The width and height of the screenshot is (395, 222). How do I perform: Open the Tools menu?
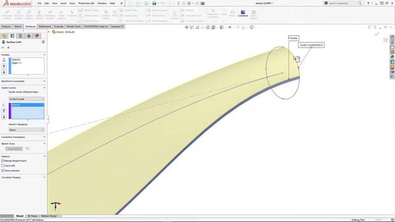[x=72, y=3]
